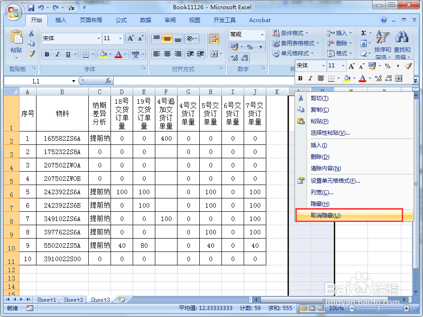Expand the Name Box dropdown

pyautogui.click(x=74, y=81)
